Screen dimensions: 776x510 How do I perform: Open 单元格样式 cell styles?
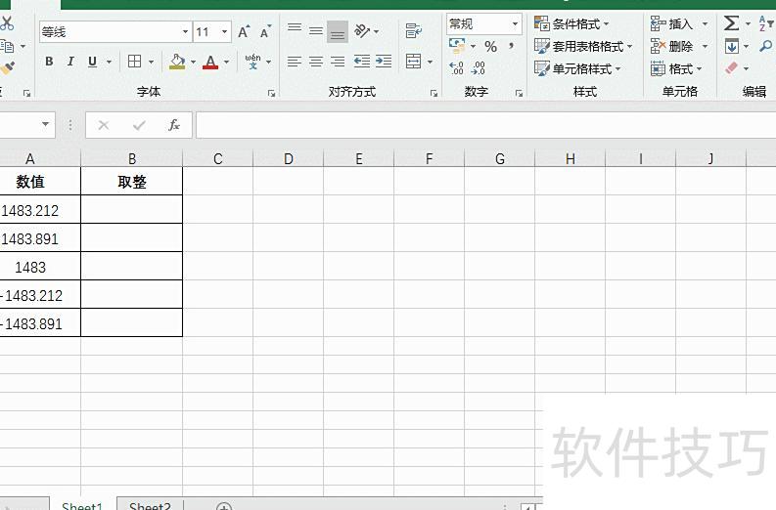pyautogui.click(x=577, y=68)
